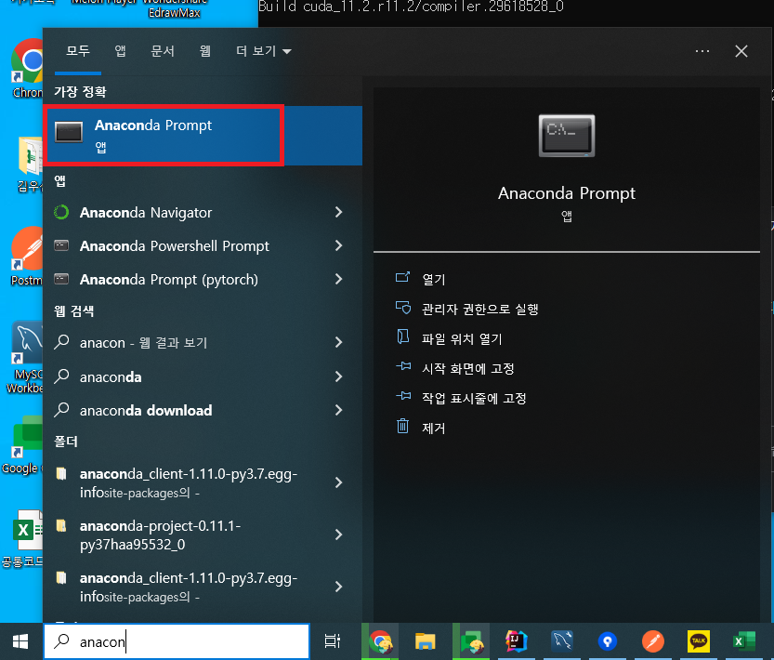Choose 파일 위치 열기
Viewport: 774px width, 660px height.
462,338
